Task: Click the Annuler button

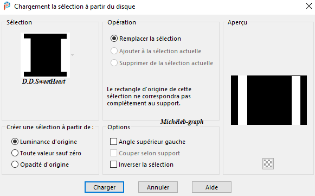Action: pyautogui.click(x=158, y=187)
